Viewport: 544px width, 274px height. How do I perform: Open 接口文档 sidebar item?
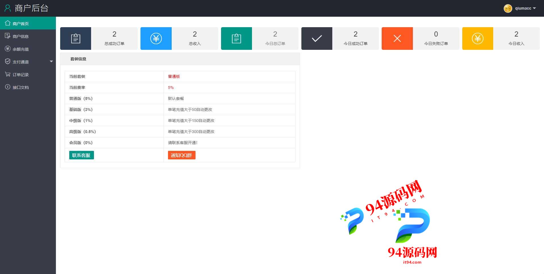tap(28, 87)
